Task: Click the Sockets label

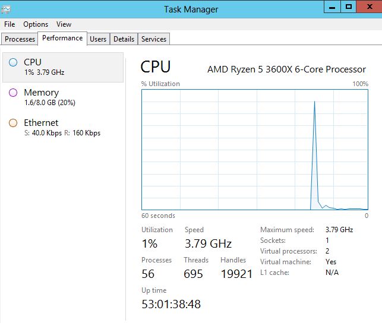Action: point(273,240)
